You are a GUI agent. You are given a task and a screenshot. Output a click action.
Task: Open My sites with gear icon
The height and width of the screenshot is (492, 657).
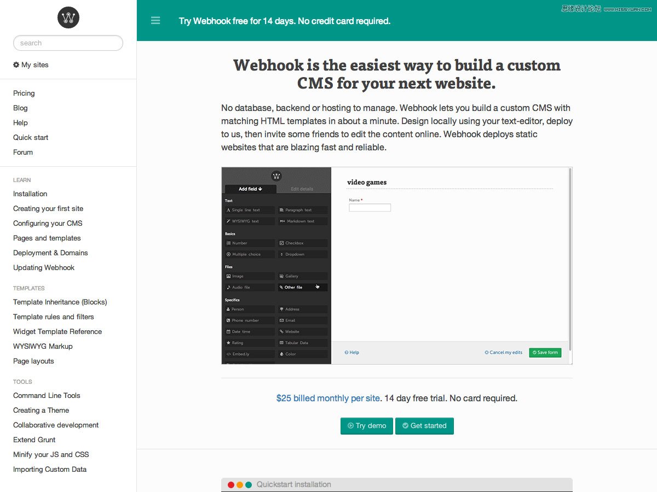click(31, 65)
